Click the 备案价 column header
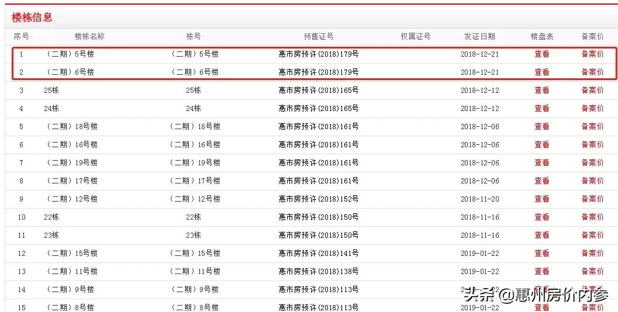This screenshot has height=312, width=618. (592, 36)
